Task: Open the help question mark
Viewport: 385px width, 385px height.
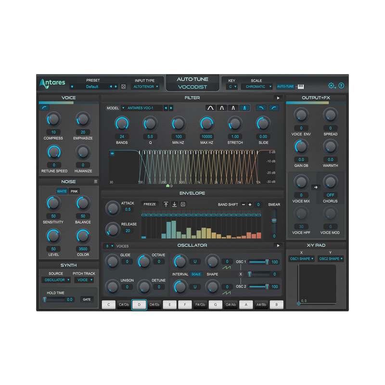Action: click(341, 86)
